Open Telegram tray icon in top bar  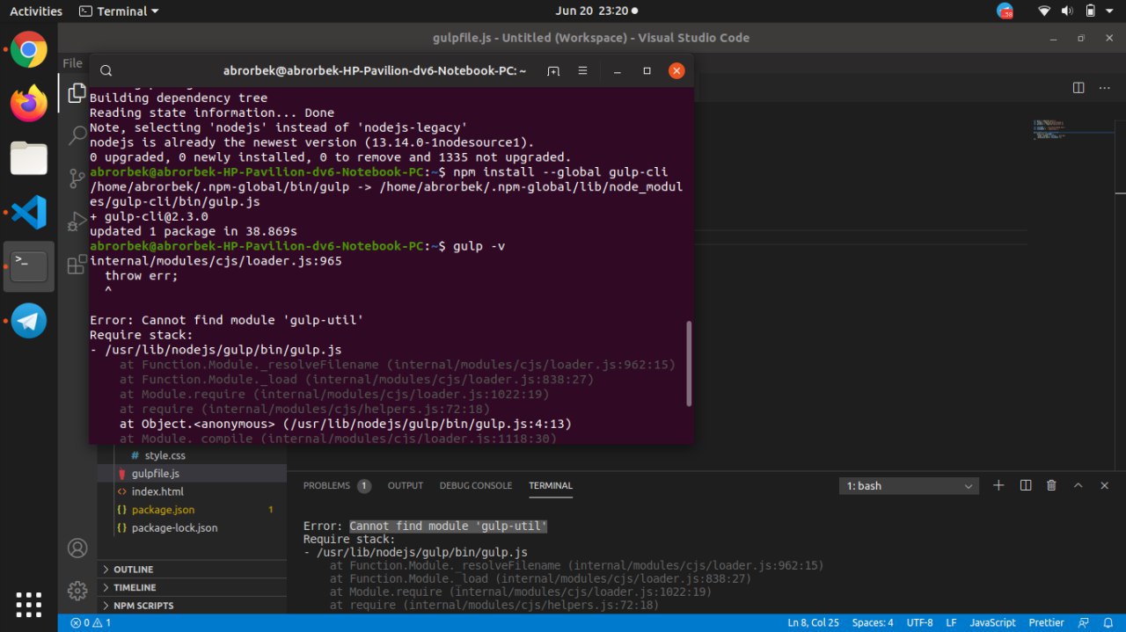pos(1005,11)
